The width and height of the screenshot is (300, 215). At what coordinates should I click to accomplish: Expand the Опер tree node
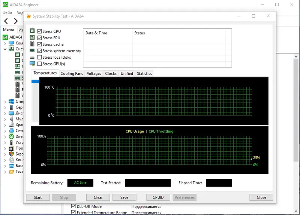pyautogui.click(x=5, y=102)
